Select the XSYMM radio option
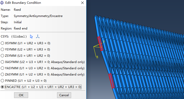This screenshot has height=99, width=184. tap(2, 43)
